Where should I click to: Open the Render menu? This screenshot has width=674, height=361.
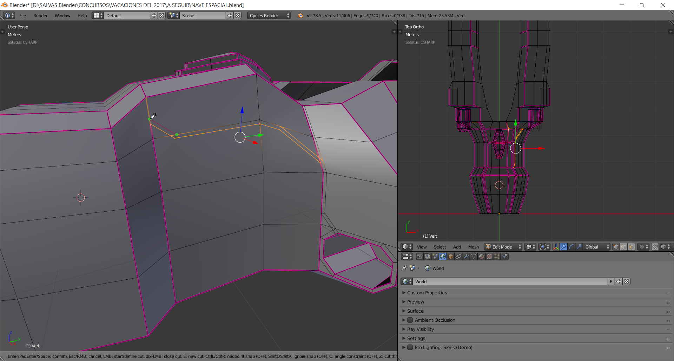(40, 15)
